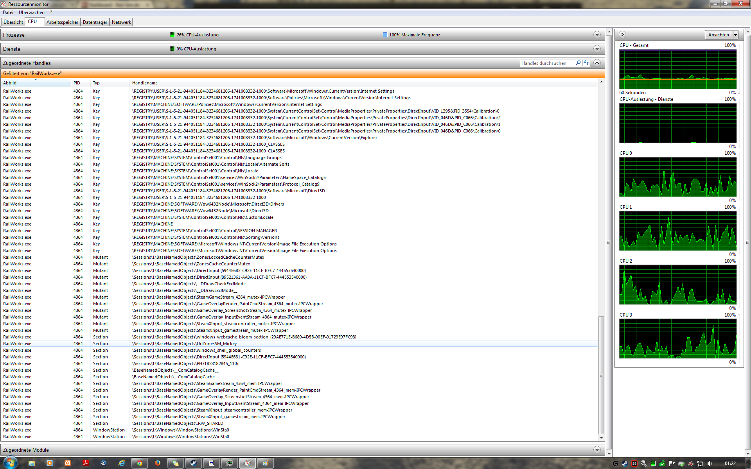751x469 pixels.
Task: Launch Firefox from the taskbar
Action: point(158,463)
